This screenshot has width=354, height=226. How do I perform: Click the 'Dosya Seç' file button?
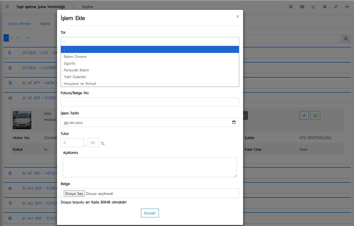point(74,194)
